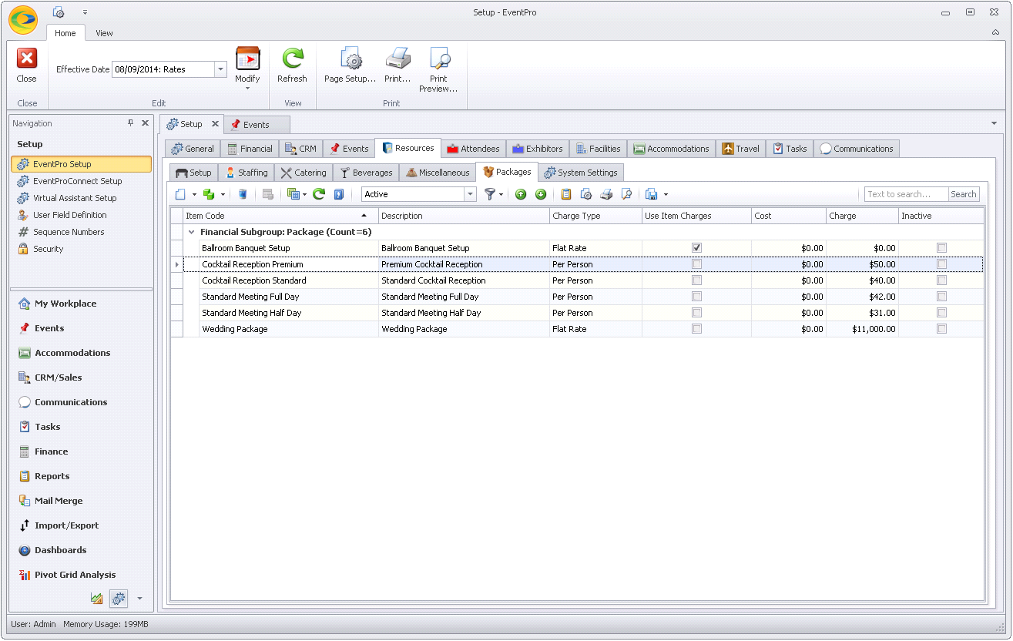The width and height of the screenshot is (1013, 641).
Task: Click the Modify calendar icon
Action: (x=247, y=59)
